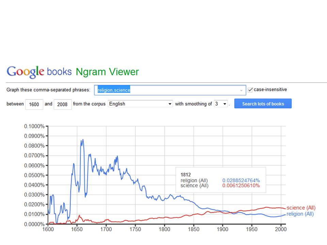Click the 1800 label on x-axis

tap(164, 229)
